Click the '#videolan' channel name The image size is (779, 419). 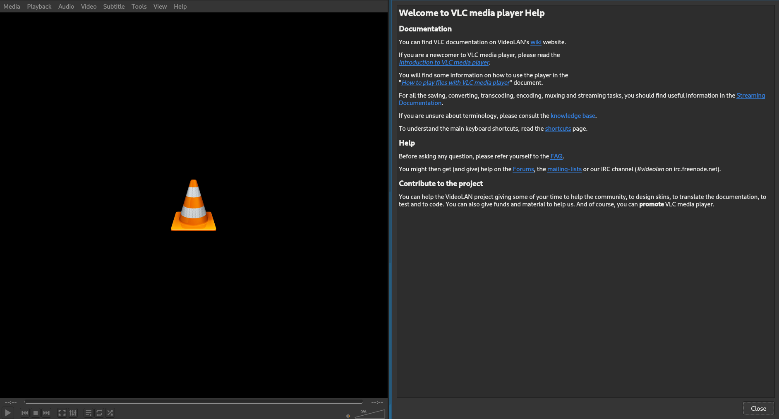pyautogui.click(x=650, y=169)
